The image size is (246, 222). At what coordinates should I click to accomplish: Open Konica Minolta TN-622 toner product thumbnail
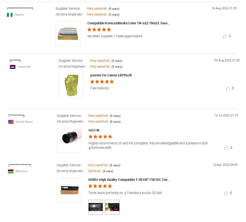tap(68, 34)
